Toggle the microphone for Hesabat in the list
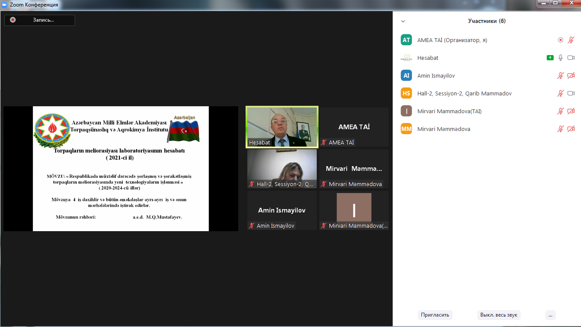The width and height of the screenshot is (581, 327). pos(561,58)
